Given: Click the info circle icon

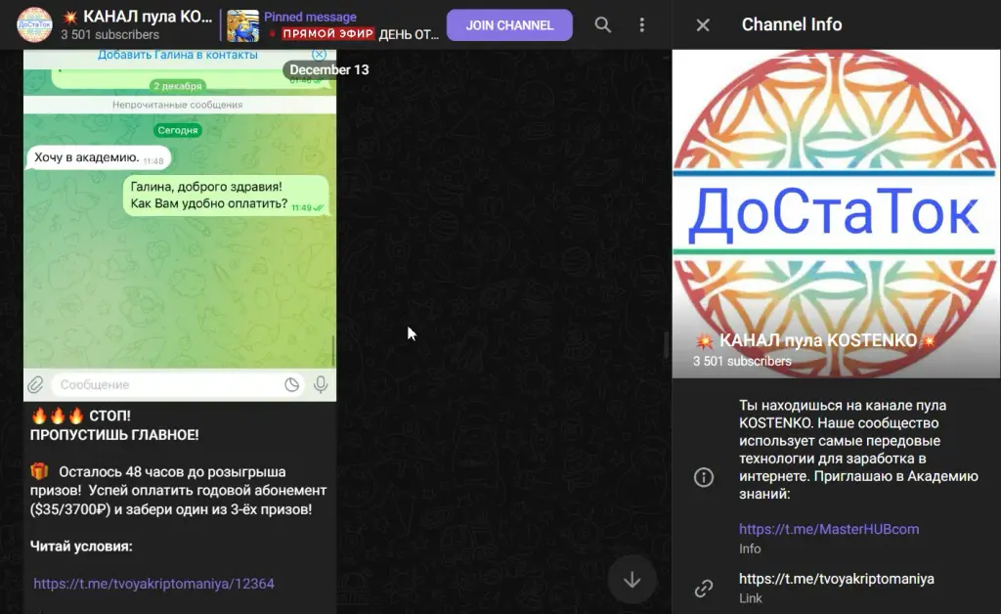Looking at the screenshot, I should [x=704, y=477].
